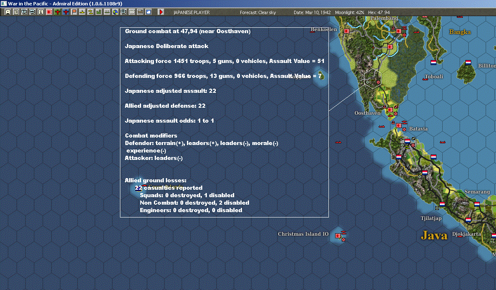Select the Dutch flag below Semarang label

(x=477, y=204)
